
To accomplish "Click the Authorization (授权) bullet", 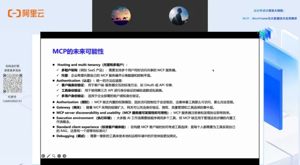I will point(144,102).
